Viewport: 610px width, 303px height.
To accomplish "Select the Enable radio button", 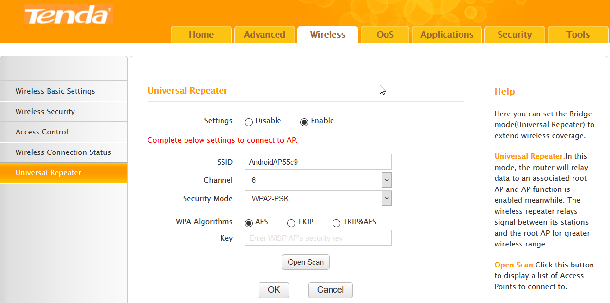I will pyautogui.click(x=304, y=122).
